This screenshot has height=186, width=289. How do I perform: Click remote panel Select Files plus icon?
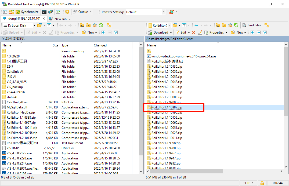[x=252, y=32]
